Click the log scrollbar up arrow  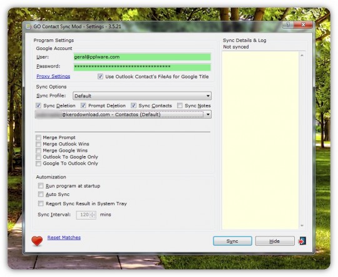(302, 56)
